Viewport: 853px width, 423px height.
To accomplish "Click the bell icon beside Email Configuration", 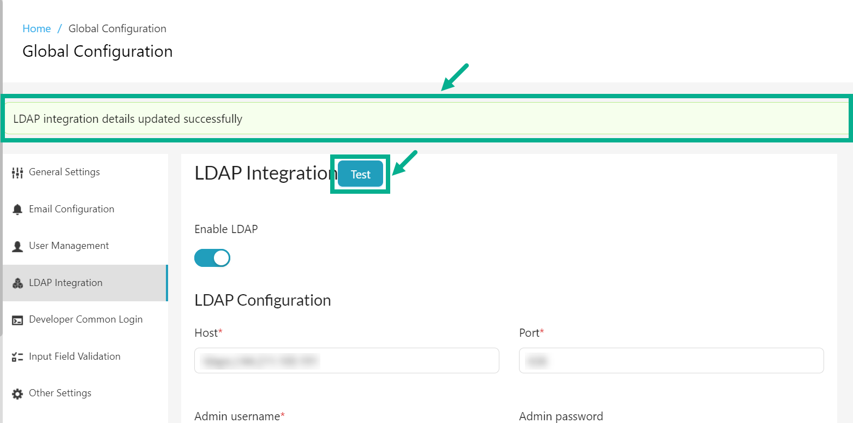I will pyautogui.click(x=18, y=209).
